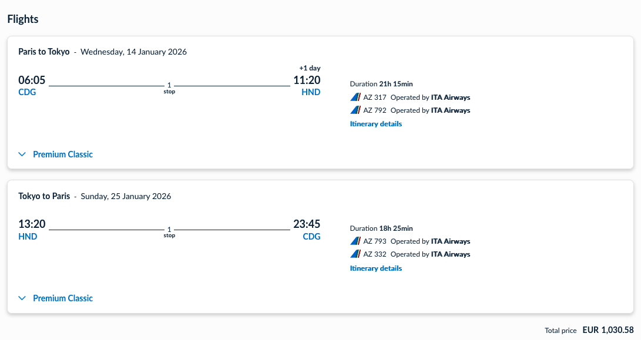
Task: Select the Paris to Tokyo route heading
Action: 44,52
